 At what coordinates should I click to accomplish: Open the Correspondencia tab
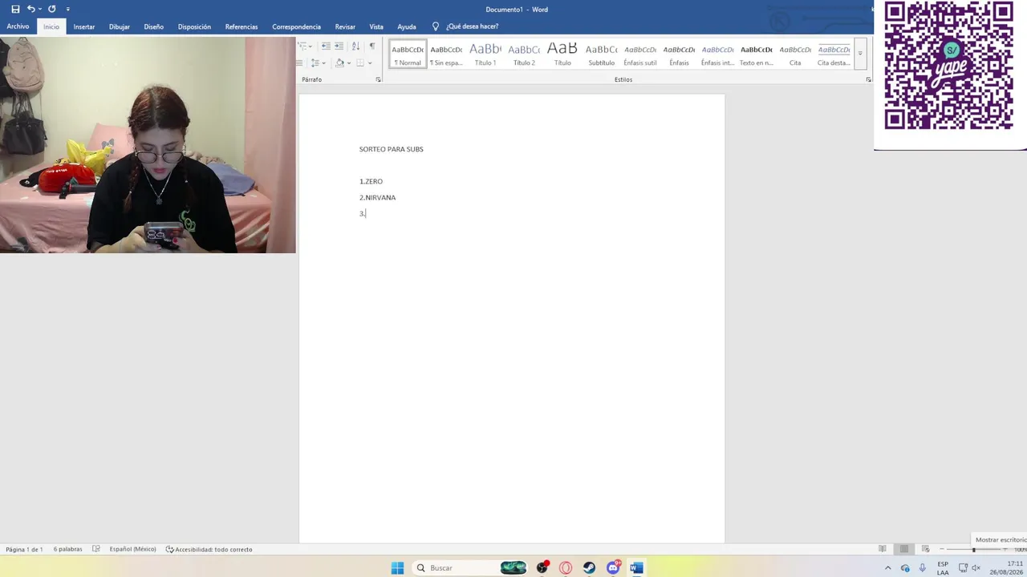296,26
